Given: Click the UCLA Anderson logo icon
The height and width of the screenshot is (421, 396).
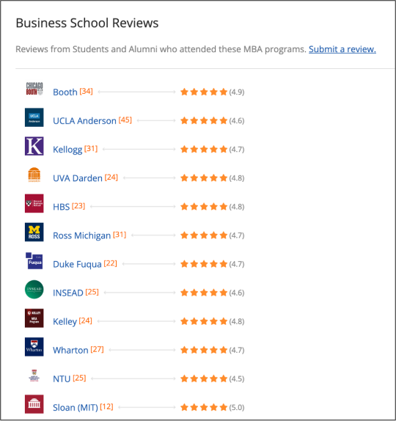Looking at the screenshot, I should [x=34, y=117].
